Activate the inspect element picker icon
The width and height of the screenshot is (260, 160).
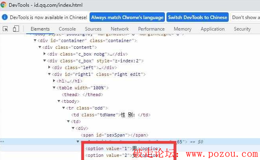[5, 29]
